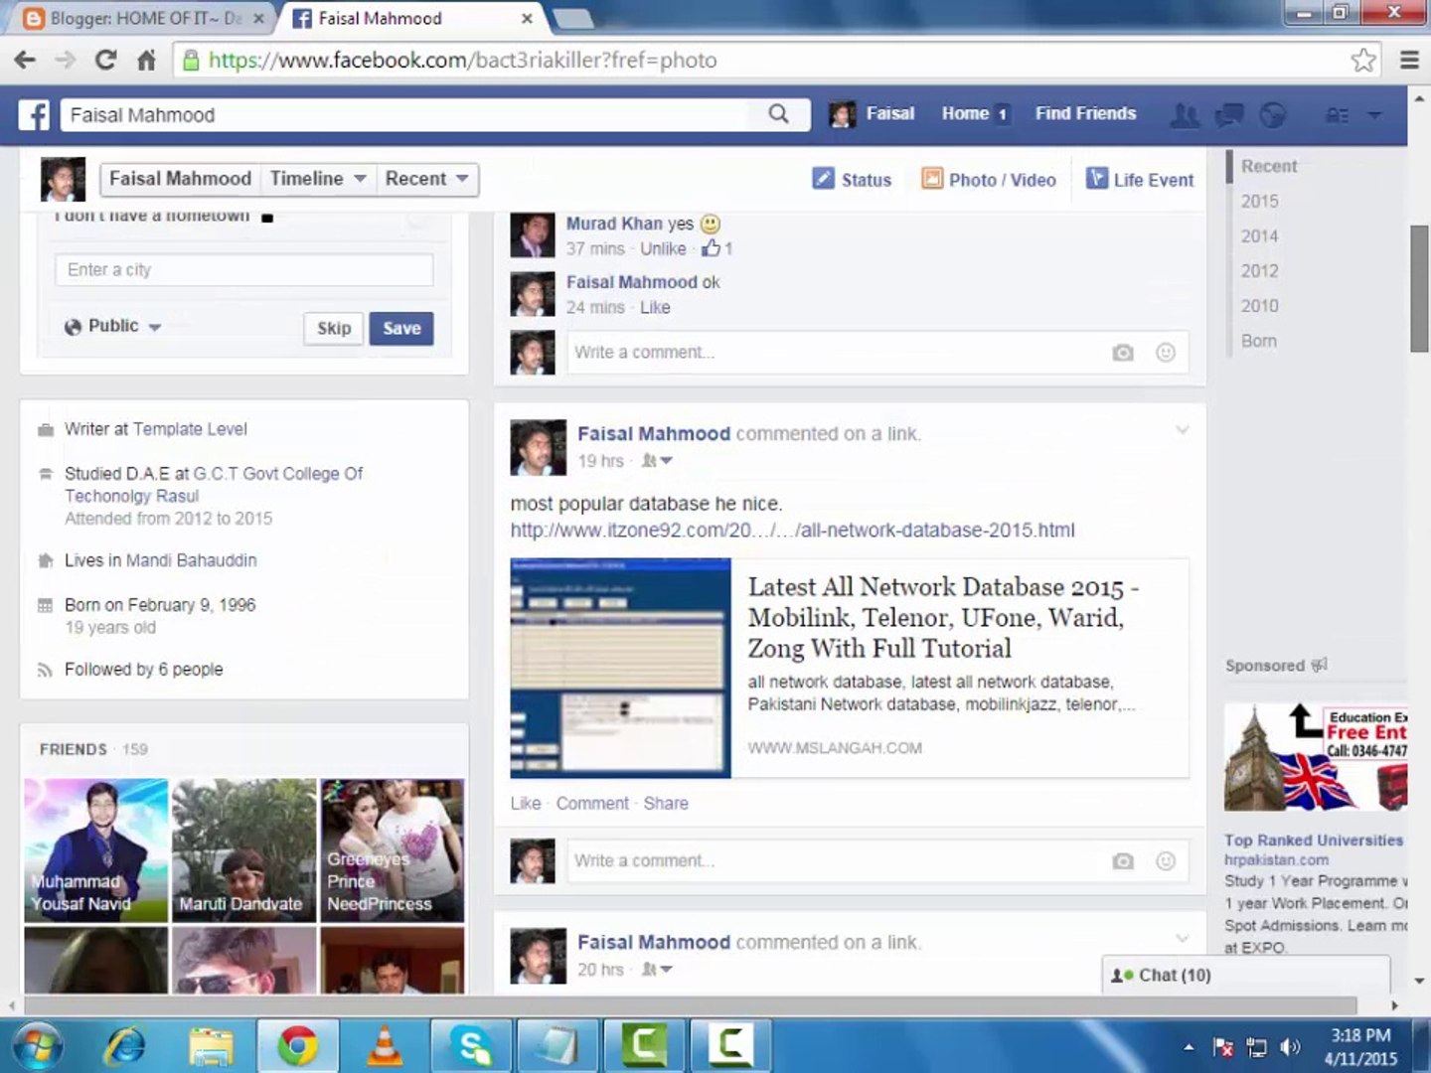This screenshot has width=1431, height=1073.
Task: Bookmark this page with the star
Action: click(1363, 60)
